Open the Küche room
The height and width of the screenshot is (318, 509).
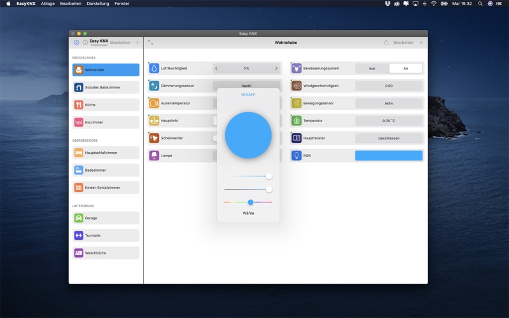106,105
